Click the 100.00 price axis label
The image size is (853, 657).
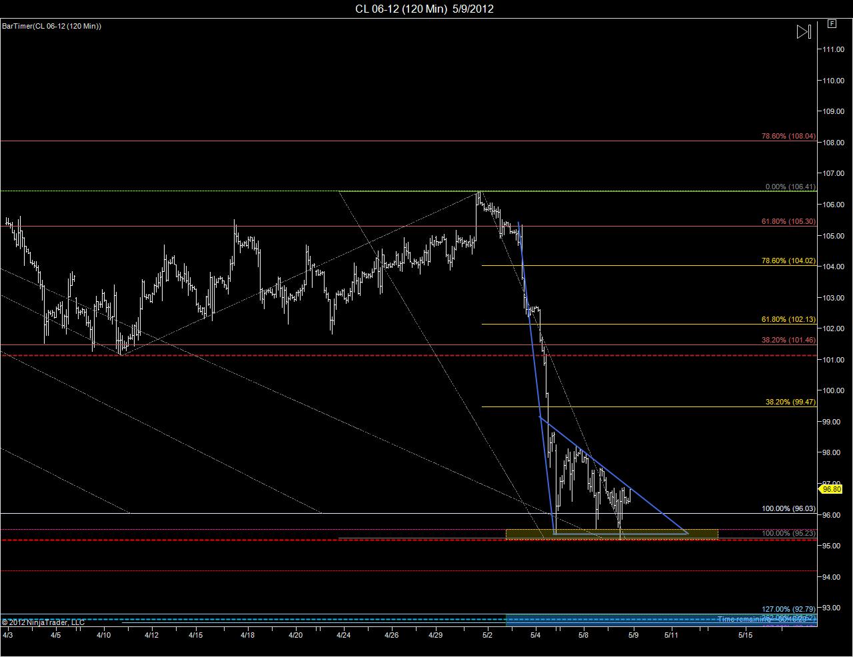click(x=833, y=390)
